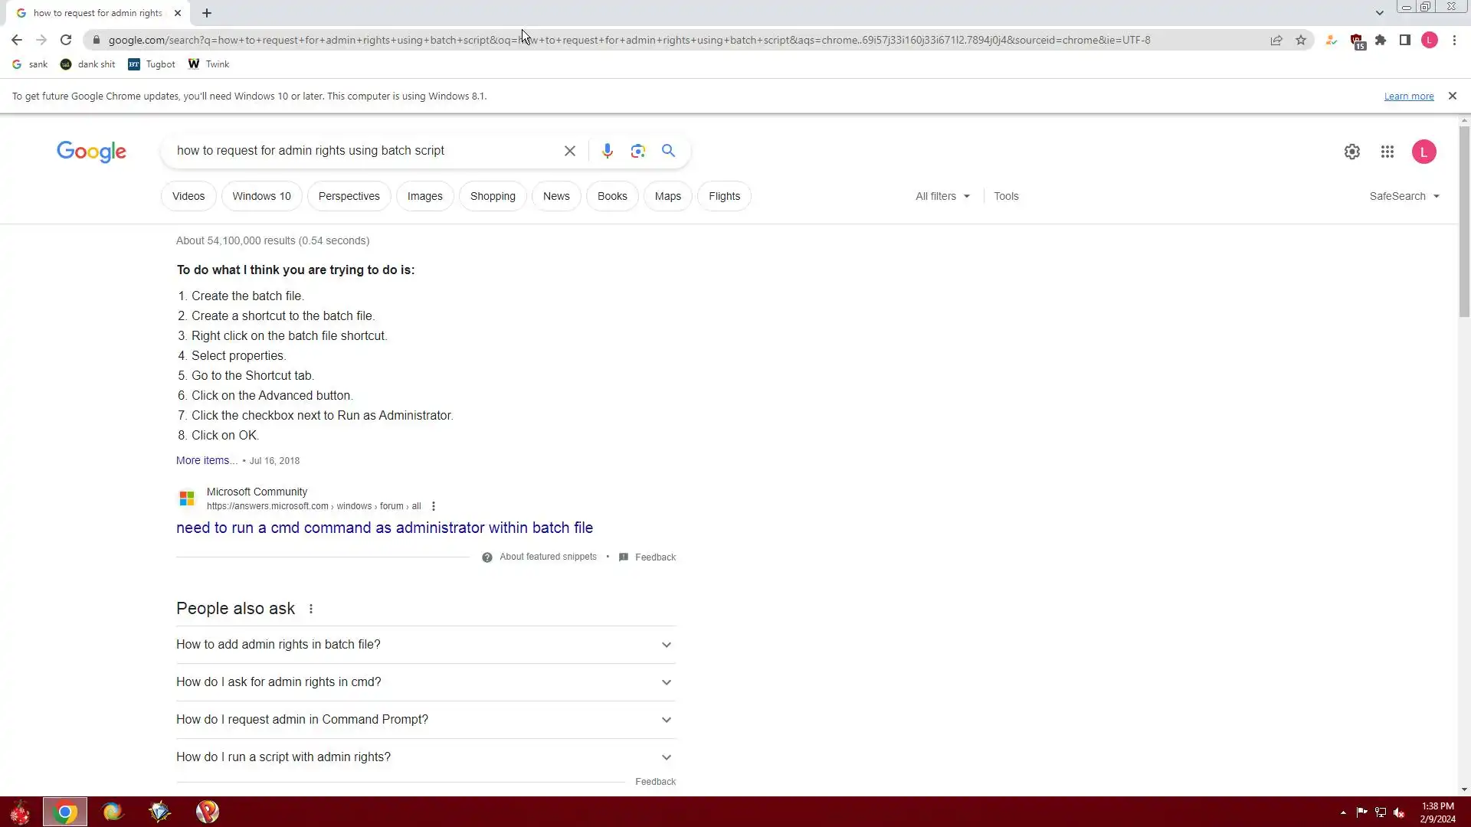1471x827 pixels.
Task: Open 'need to run a cmd command as administrator' result
Action: 384,528
